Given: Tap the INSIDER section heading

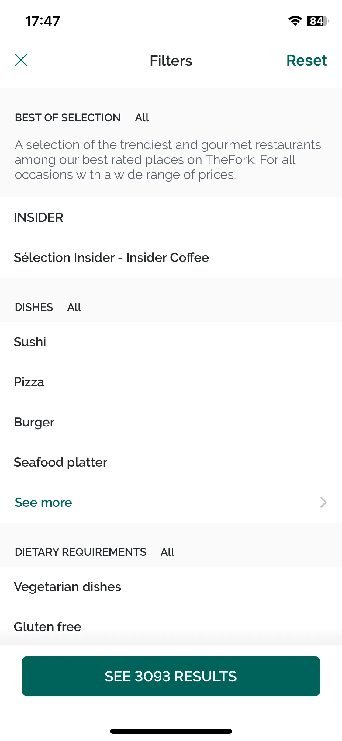Looking at the screenshot, I should point(39,217).
